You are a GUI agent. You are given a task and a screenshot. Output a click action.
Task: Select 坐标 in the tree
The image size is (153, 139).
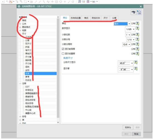coord(27,70)
